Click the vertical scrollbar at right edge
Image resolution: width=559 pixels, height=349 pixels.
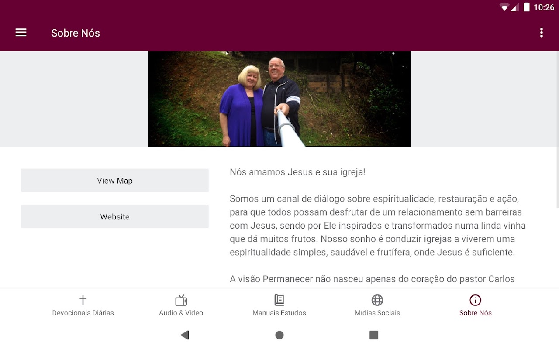pyautogui.click(x=557, y=130)
